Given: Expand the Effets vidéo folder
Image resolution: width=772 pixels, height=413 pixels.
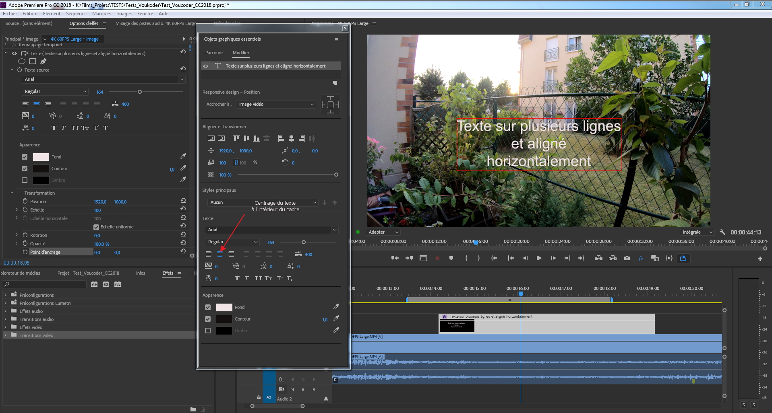Looking at the screenshot, I should click(x=6, y=327).
